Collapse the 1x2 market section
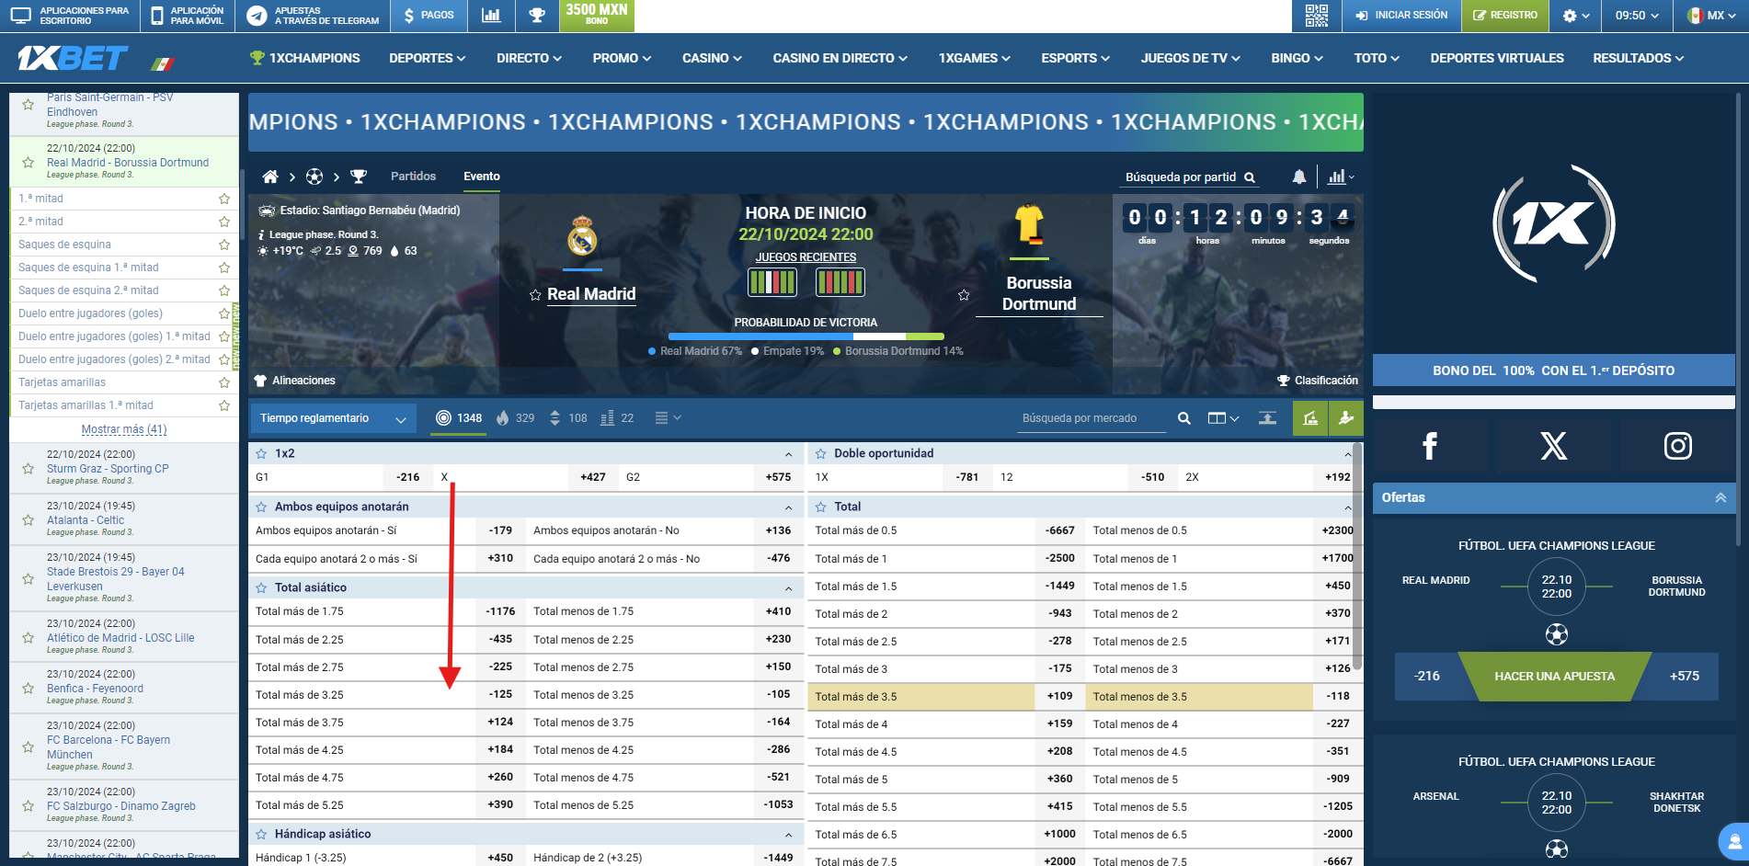Screen dimensions: 1749x866 coord(788,454)
